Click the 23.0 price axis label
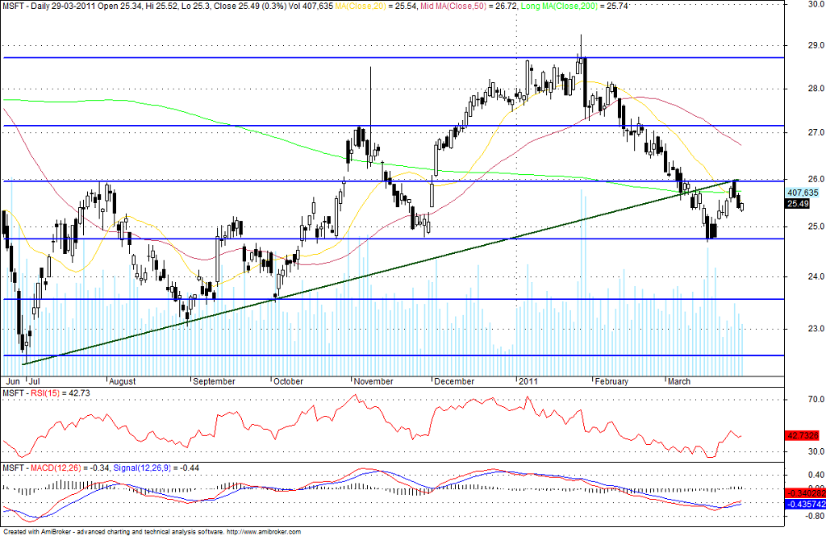This screenshot has height=536, width=826. pyautogui.click(x=816, y=329)
